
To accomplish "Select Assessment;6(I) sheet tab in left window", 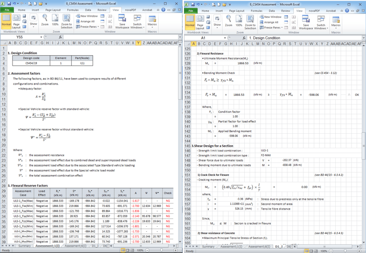I will pos(76,246).
